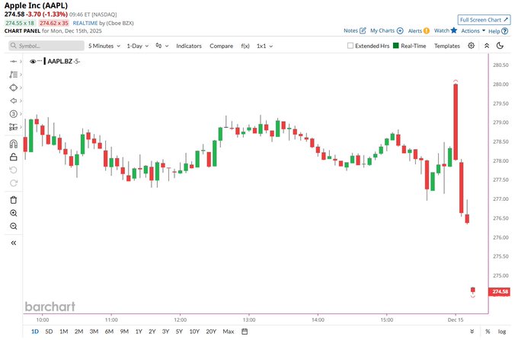Toggle the drawing lock icon
This screenshot has height=340, width=518.
14,157
